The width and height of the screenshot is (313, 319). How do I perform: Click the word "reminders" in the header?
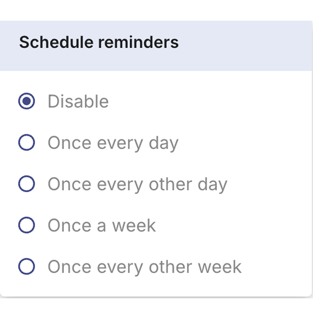point(138,42)
